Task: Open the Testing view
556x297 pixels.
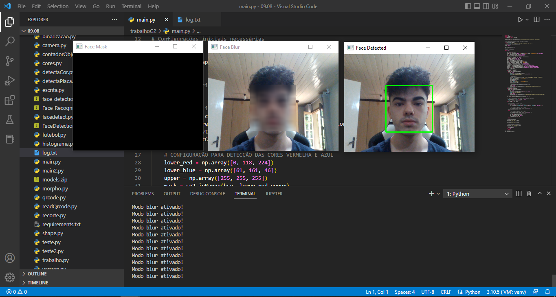Action: [10, 120]
